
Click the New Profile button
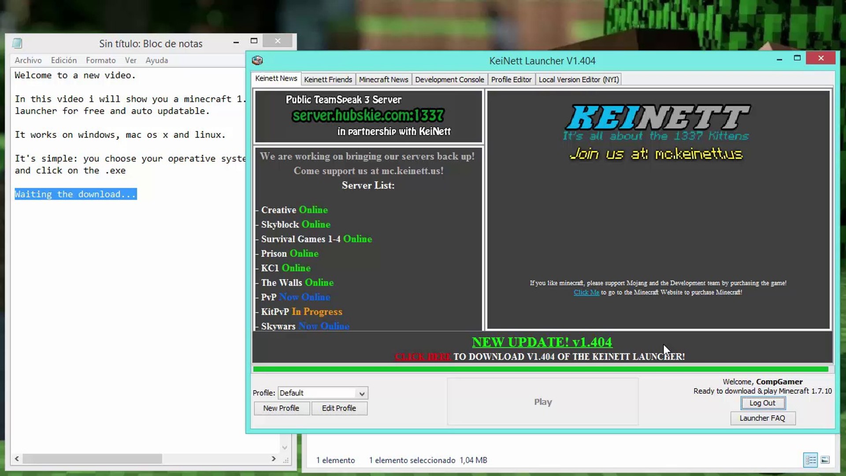tap(281, 408)
